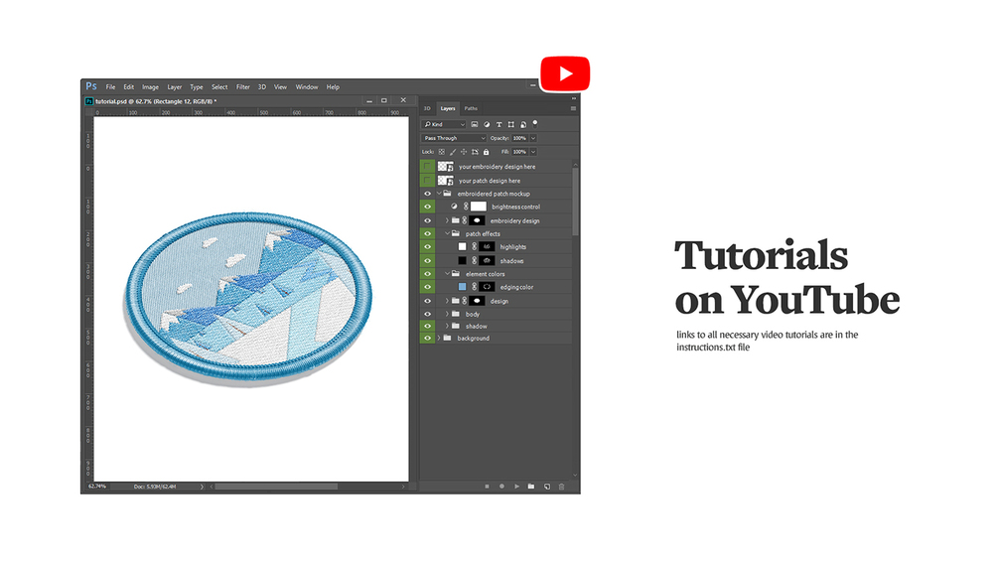
Task: Click zoom 62.74% status field
Action: click(x=97, y=487)
